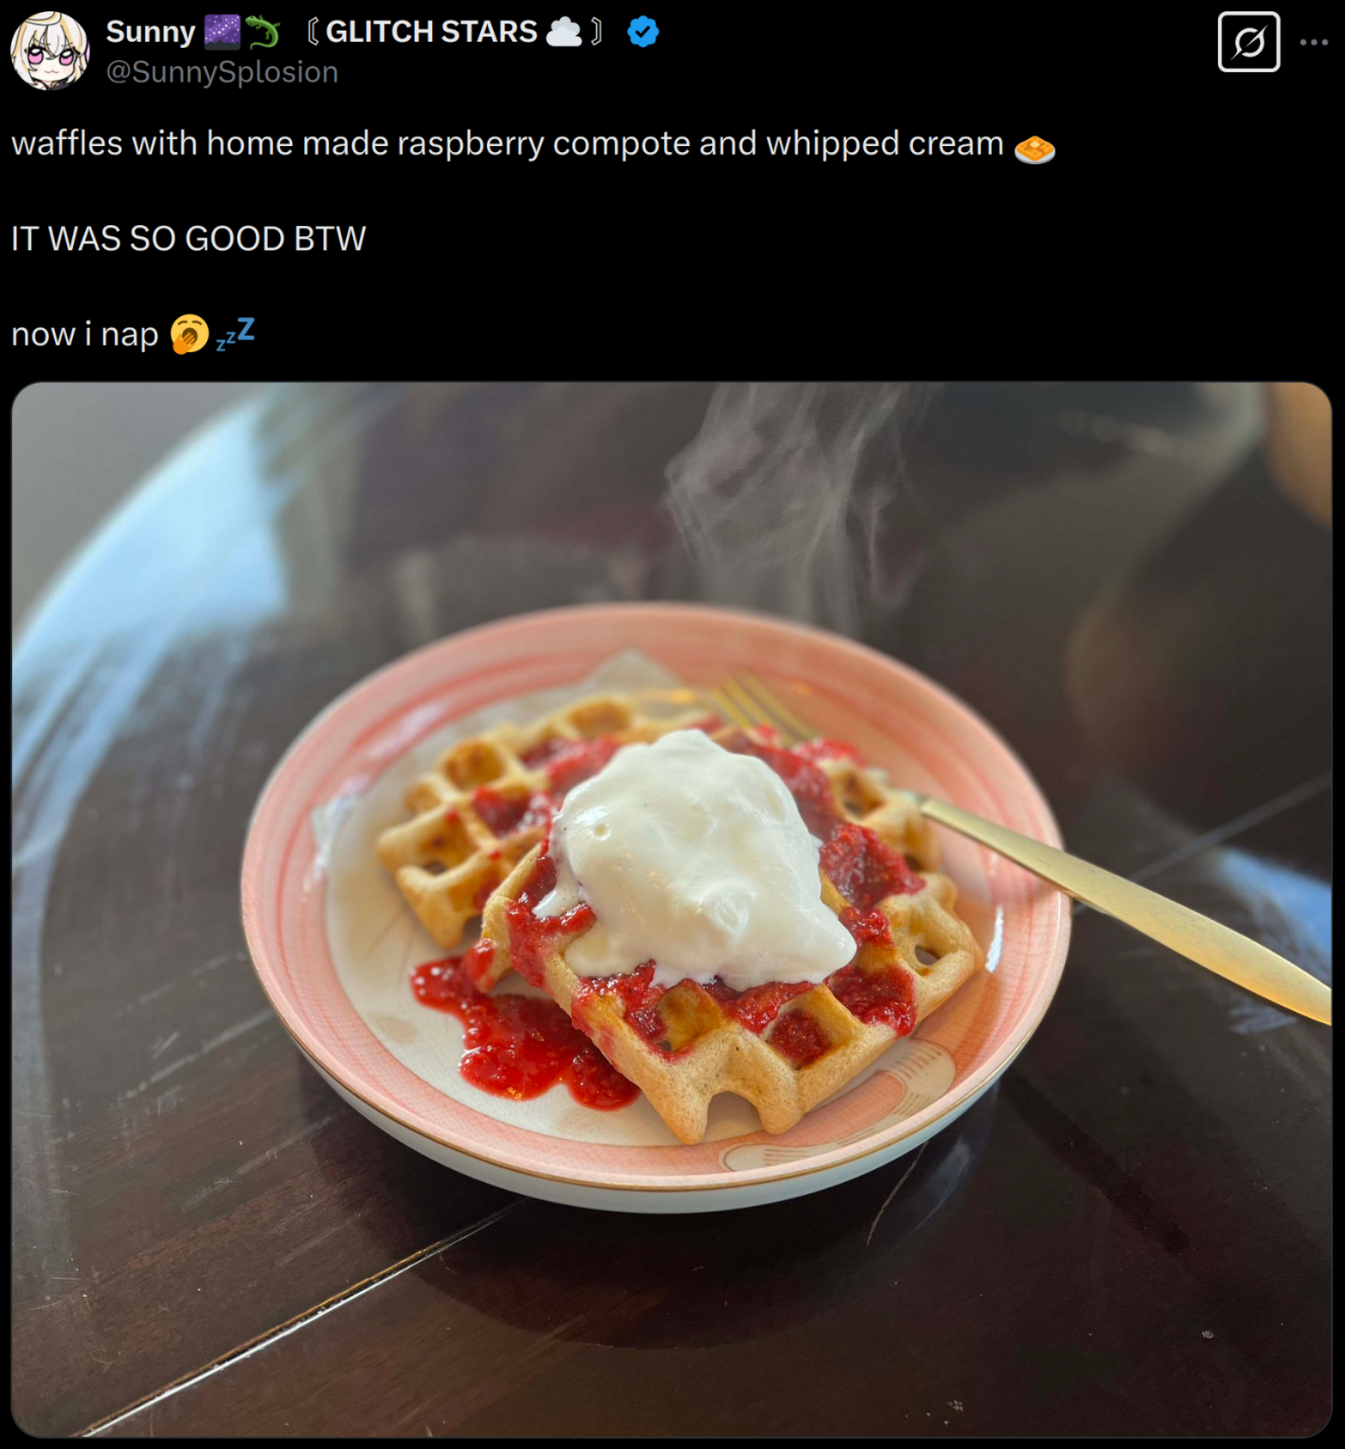
Task: Click Sunny's anime profile avatar
Action: coord(50,50)
